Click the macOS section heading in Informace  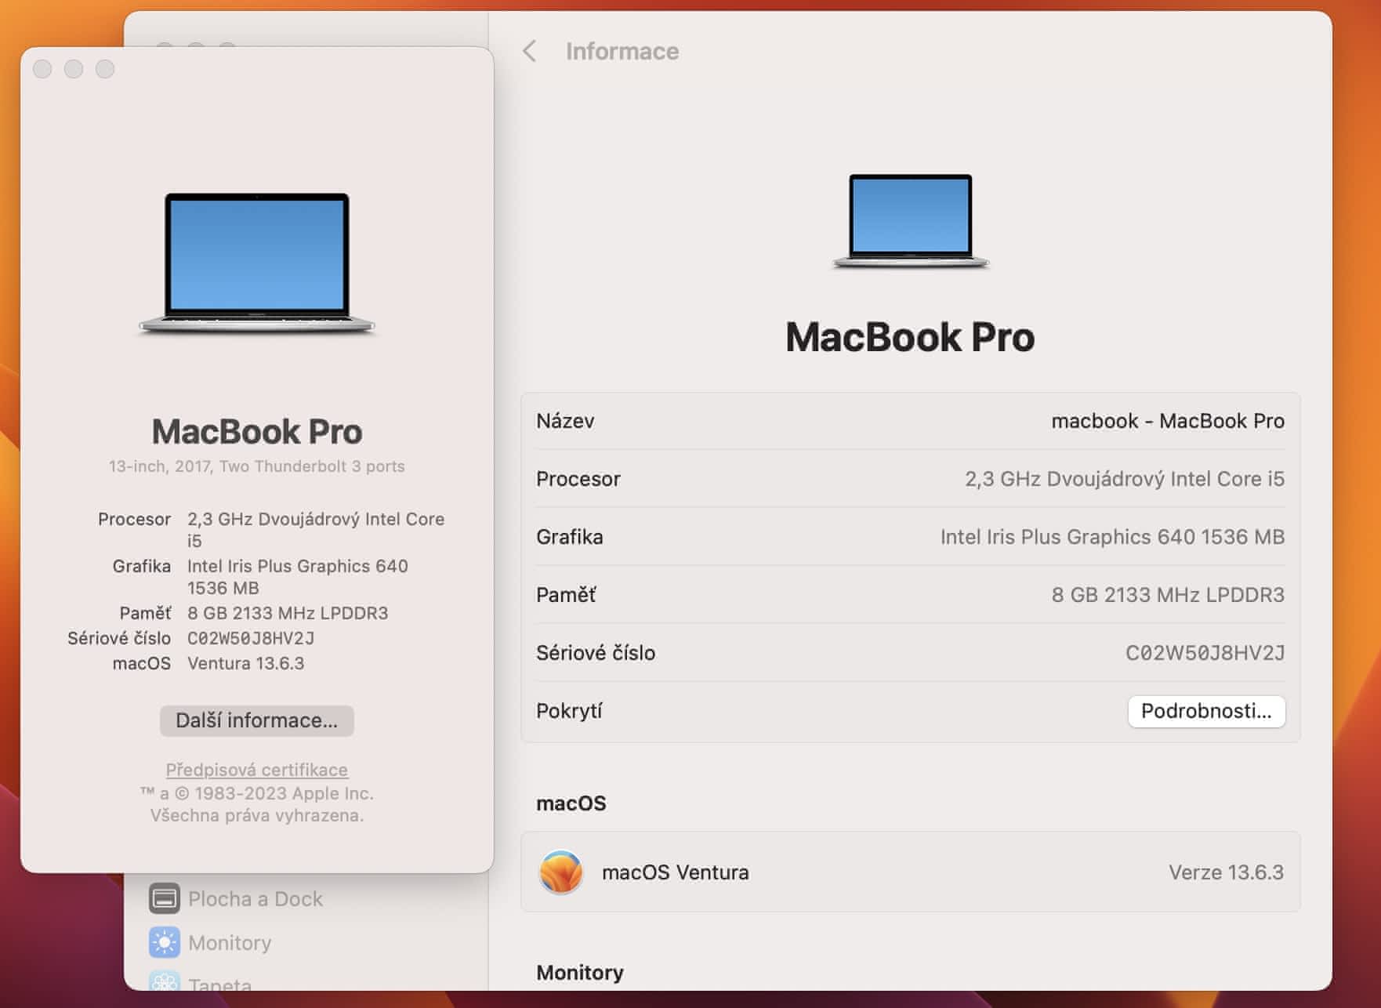571,803
